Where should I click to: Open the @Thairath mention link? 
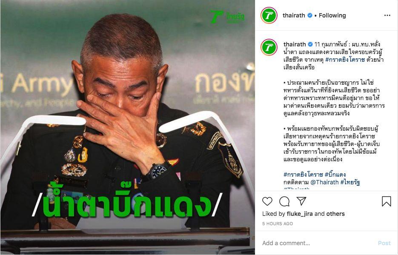(325, 182)
